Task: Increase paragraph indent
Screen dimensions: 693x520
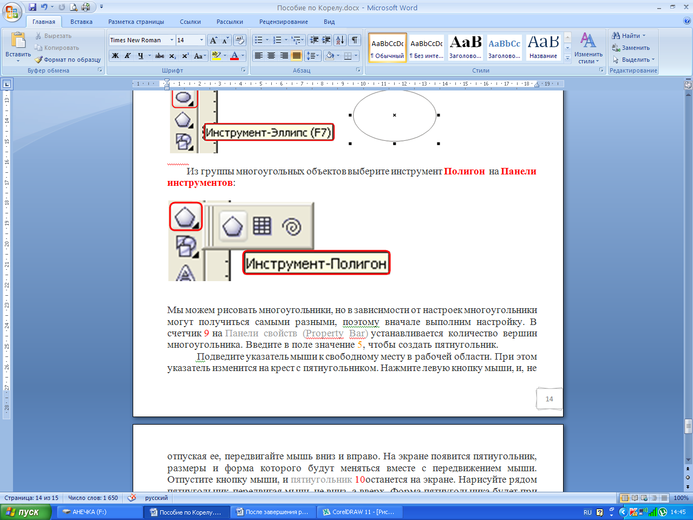Action: [x=326, y=40]
